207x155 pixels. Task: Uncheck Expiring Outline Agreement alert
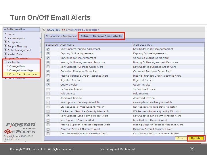click(x=48, y=54)
